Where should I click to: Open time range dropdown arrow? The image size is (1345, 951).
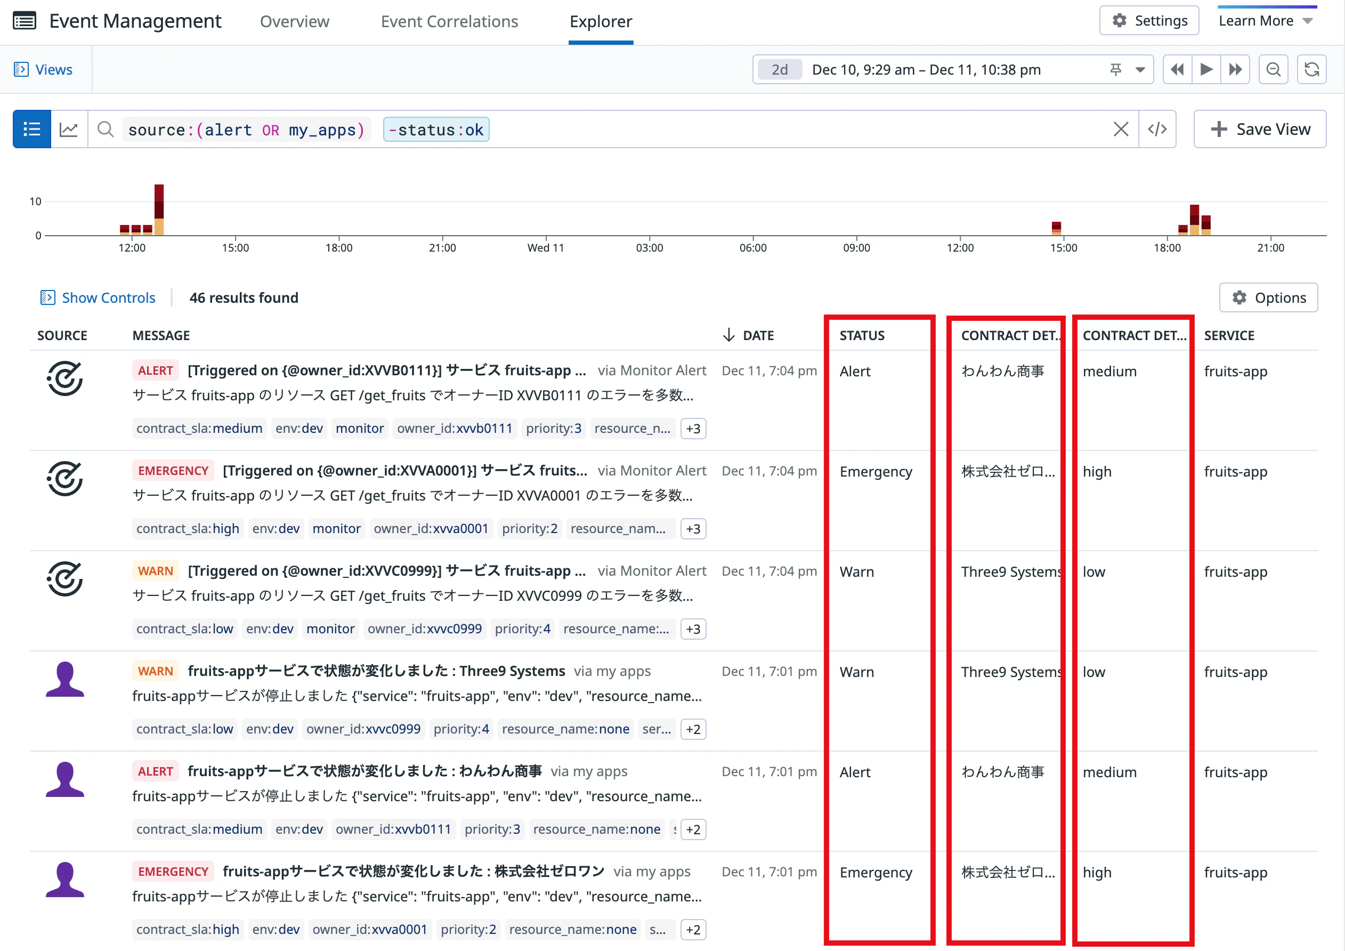point(1140,70)
